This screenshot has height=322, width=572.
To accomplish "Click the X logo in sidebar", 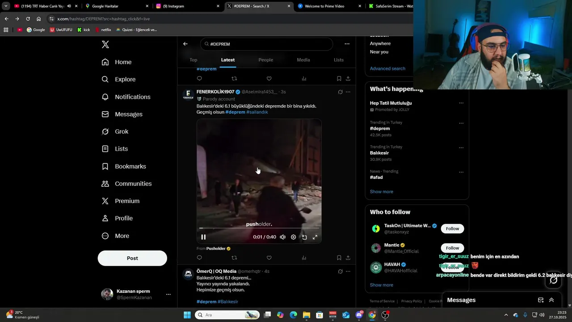I will [105, 44].
